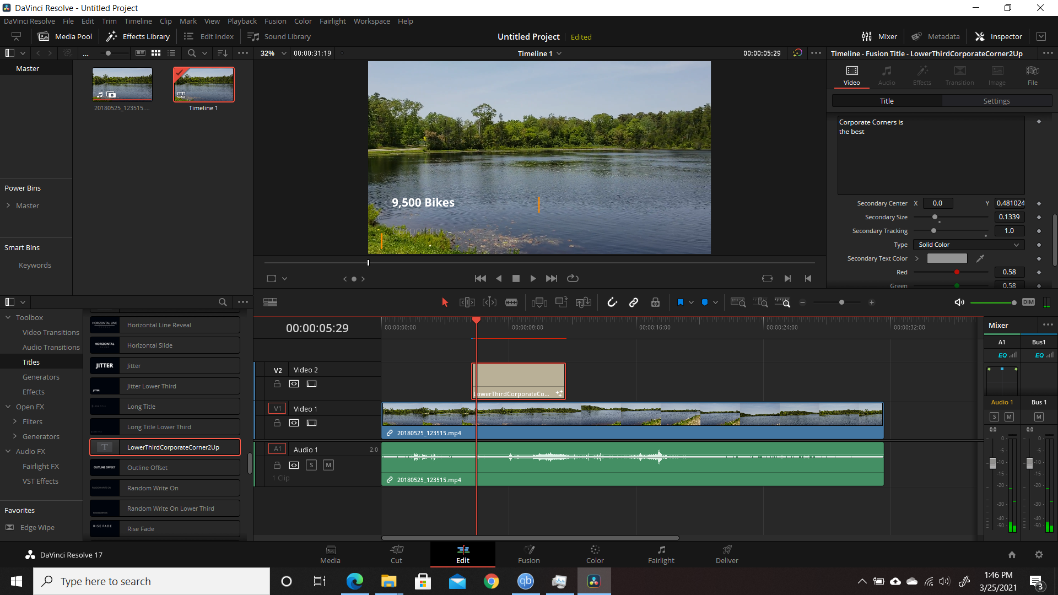This screenshot has height=595, width=1058.
Task: Open Type Solid Color dropdown
Action: [969, 245]
